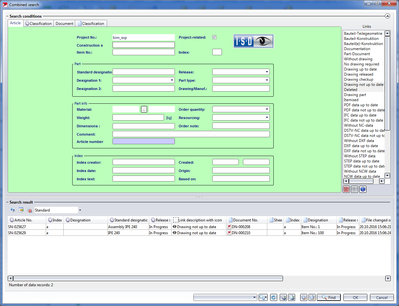Click the Item No. input field

(x=144, y=52)
